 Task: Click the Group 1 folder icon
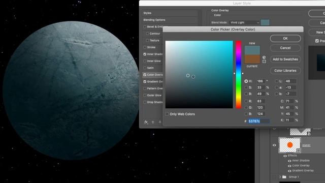click(284, 177)
